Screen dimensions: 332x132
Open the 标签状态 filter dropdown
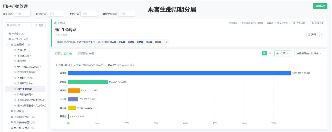pos(22,14)
